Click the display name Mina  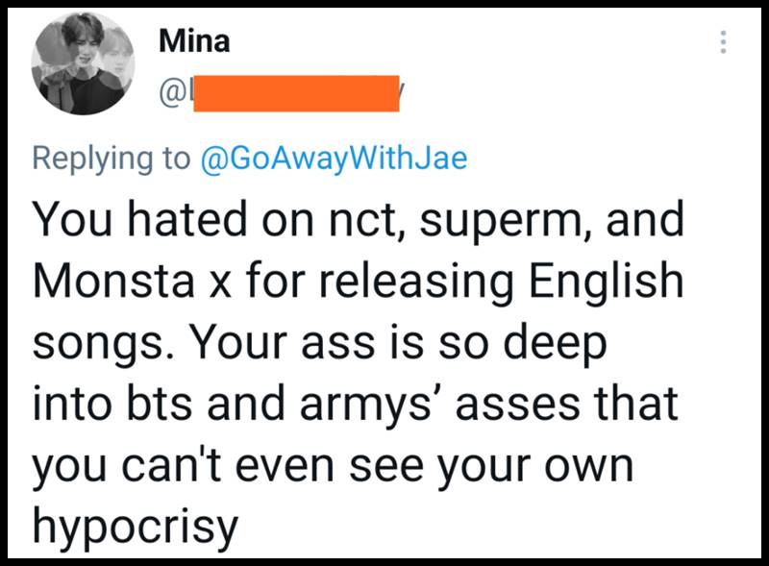[193, 41]
